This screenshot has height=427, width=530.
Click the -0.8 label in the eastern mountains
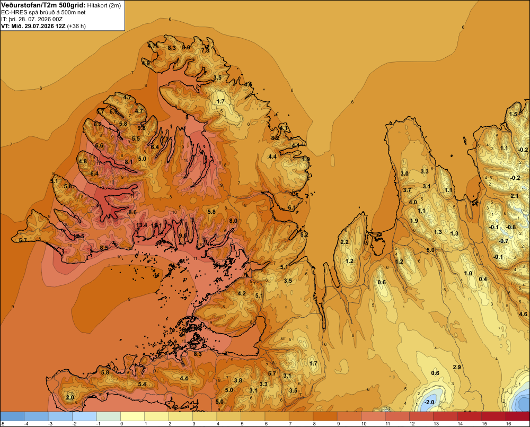pyautogui.click(x=511, y=227)
